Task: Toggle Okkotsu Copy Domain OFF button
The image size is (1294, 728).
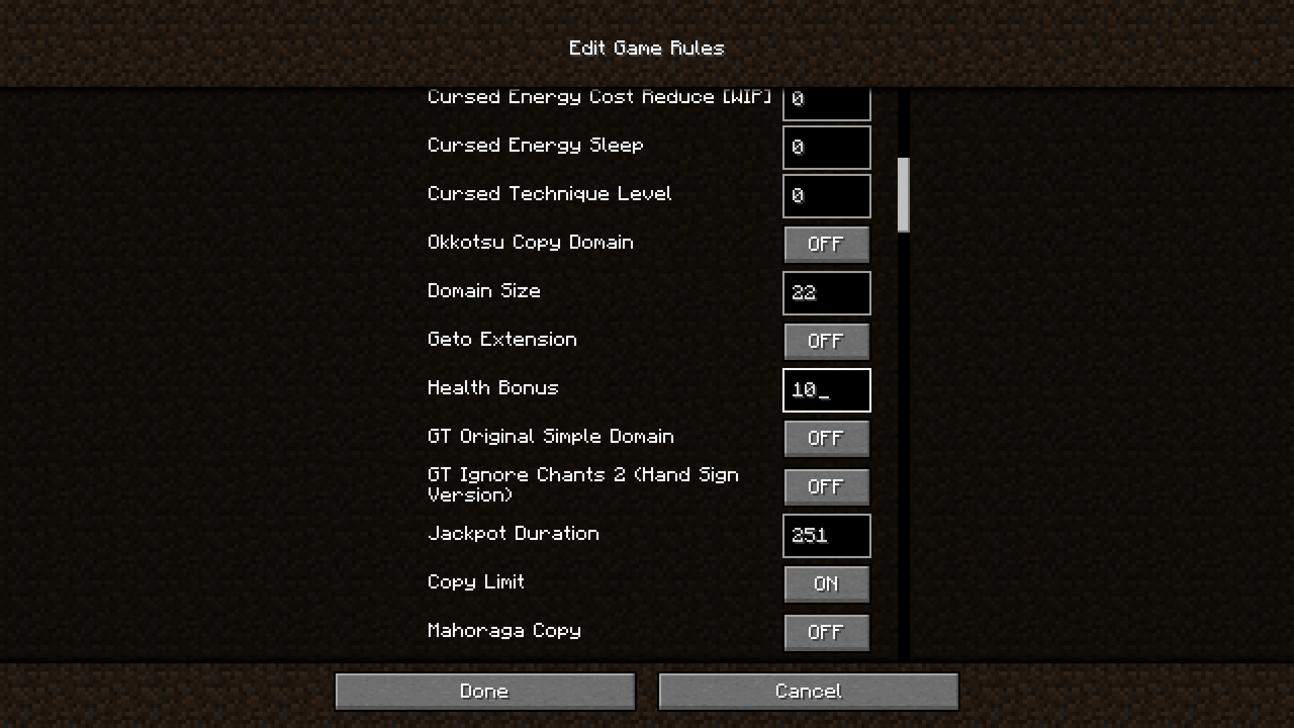Action: 825,243
